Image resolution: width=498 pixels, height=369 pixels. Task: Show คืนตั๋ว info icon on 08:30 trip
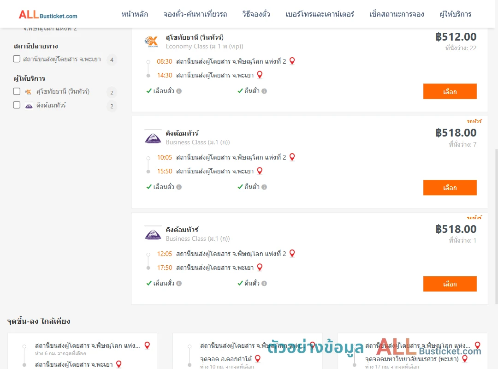[264, 91]
